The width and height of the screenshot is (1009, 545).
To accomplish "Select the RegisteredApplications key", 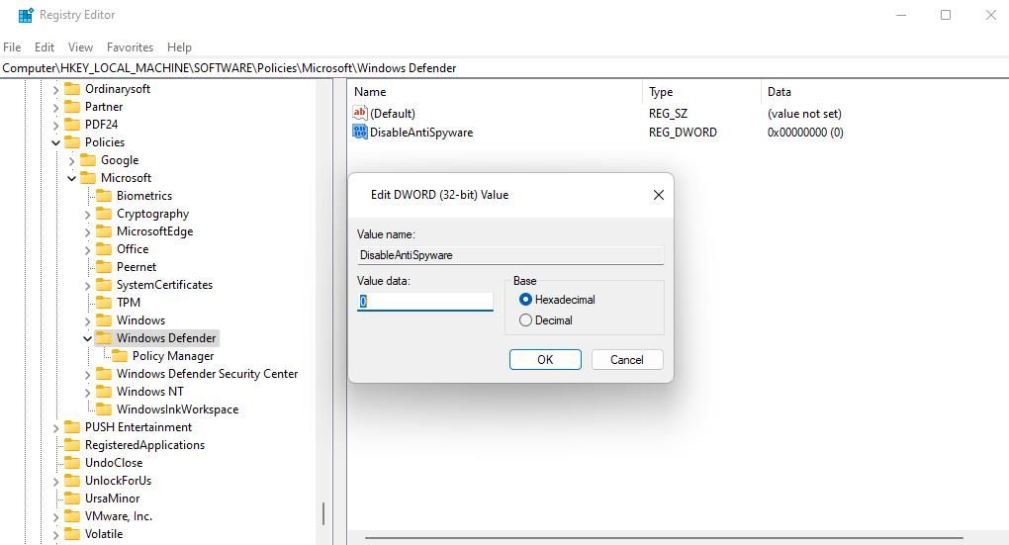I will [144, 445].
